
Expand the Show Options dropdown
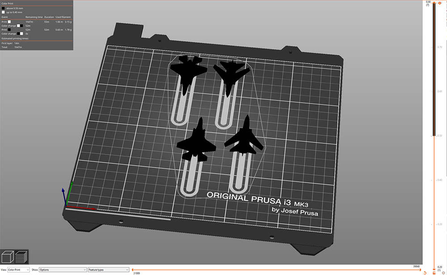62,269
